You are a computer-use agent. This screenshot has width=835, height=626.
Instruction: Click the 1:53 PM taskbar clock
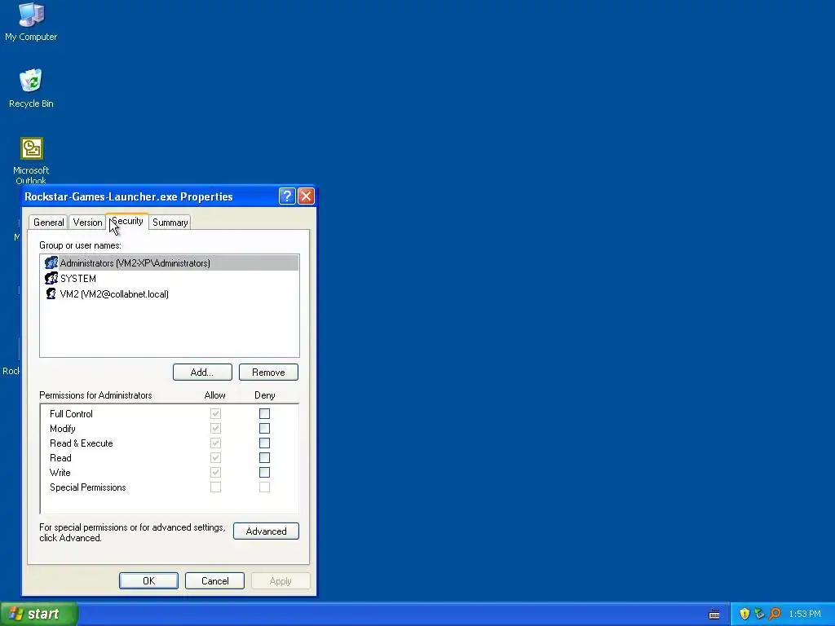805,614
